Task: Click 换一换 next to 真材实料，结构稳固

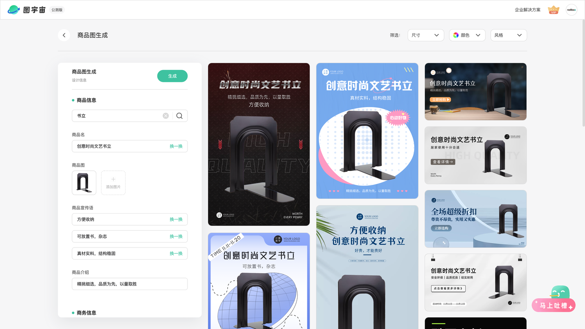Action: [176, 253]
